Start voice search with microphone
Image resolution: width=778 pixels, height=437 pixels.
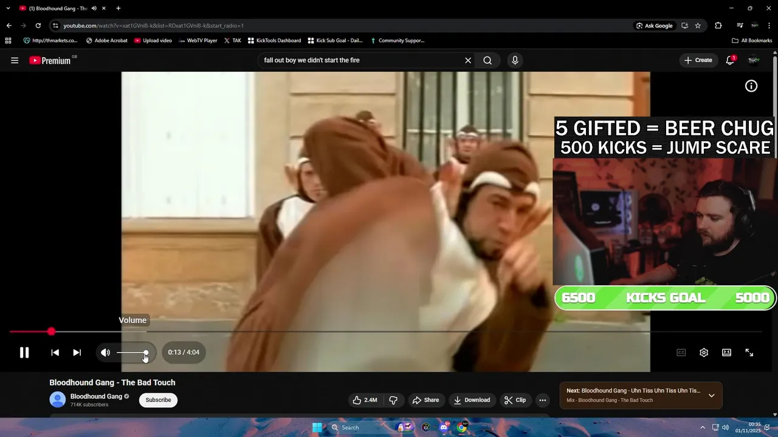pyautogui.click(x=515, y=60)
